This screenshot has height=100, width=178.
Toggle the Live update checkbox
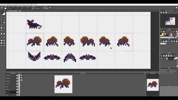[44, 7]
